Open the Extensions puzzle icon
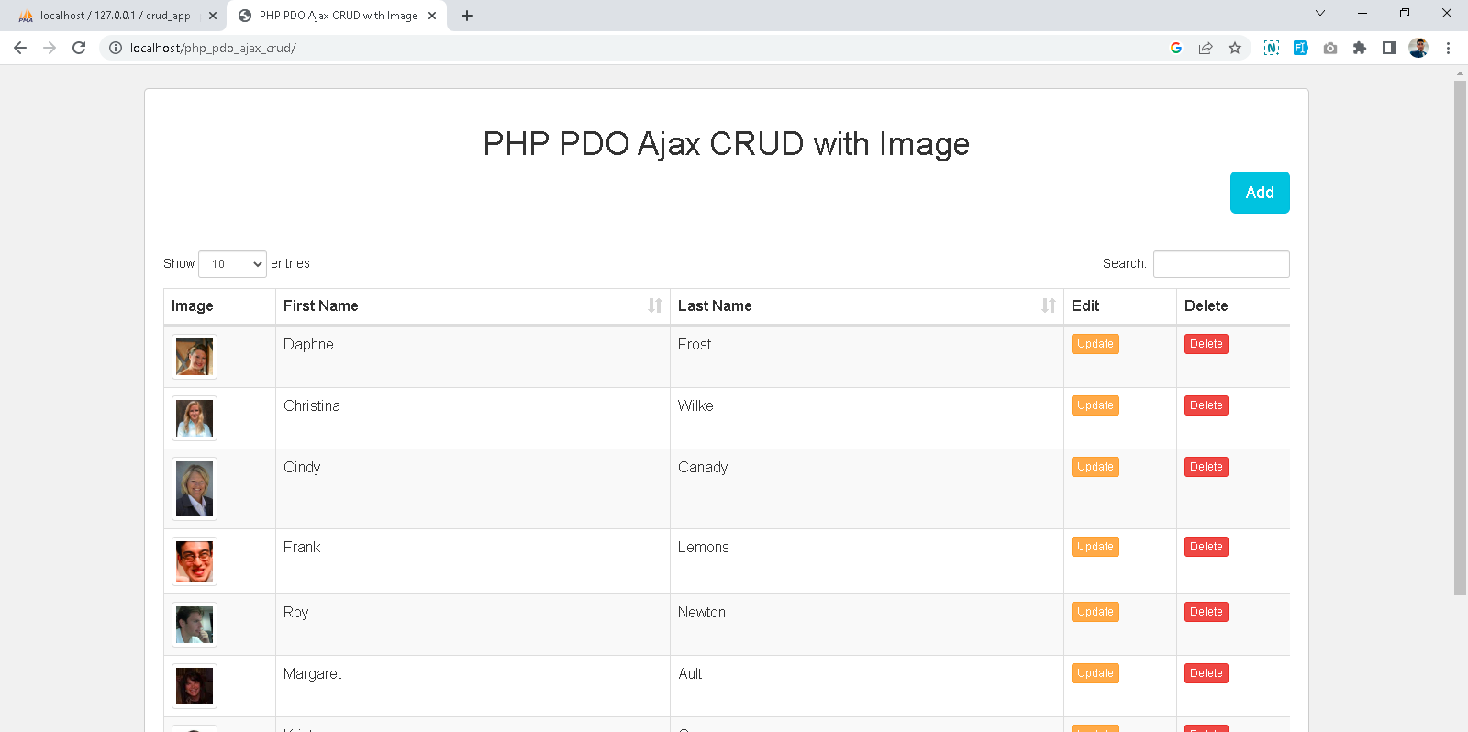 [1360, 48]
